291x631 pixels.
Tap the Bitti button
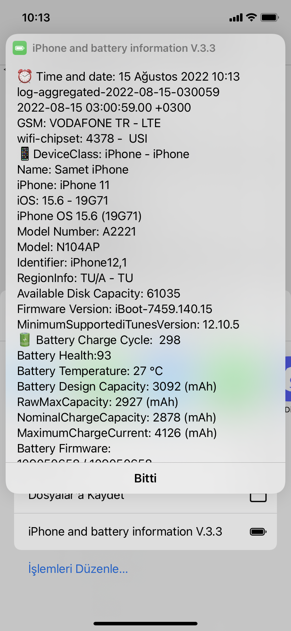(x=145, y=478)
